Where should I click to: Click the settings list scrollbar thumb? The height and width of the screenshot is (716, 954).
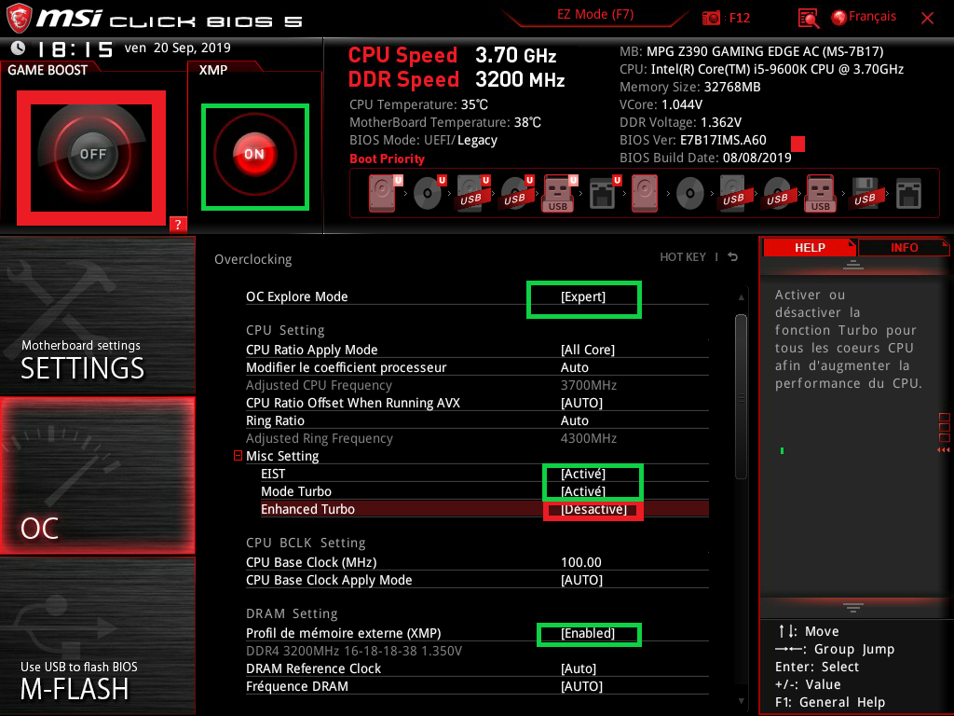coord(741,397)
